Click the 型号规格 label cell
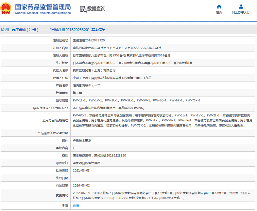Viewport: 257px width, 211px height. click(x=36, y=100)
